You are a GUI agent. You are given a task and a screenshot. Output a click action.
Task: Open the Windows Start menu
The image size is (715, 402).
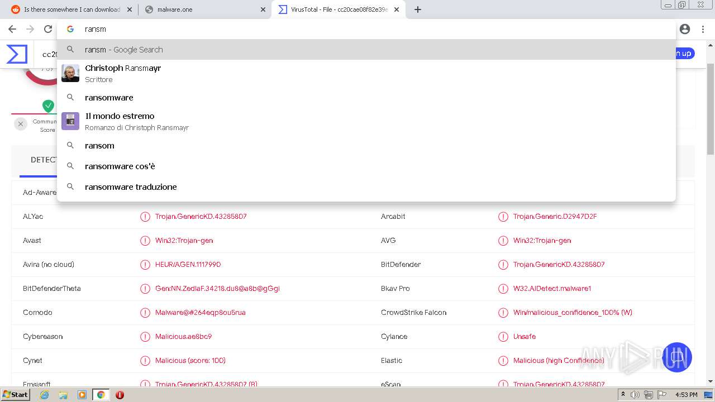[x=16, y=395]
